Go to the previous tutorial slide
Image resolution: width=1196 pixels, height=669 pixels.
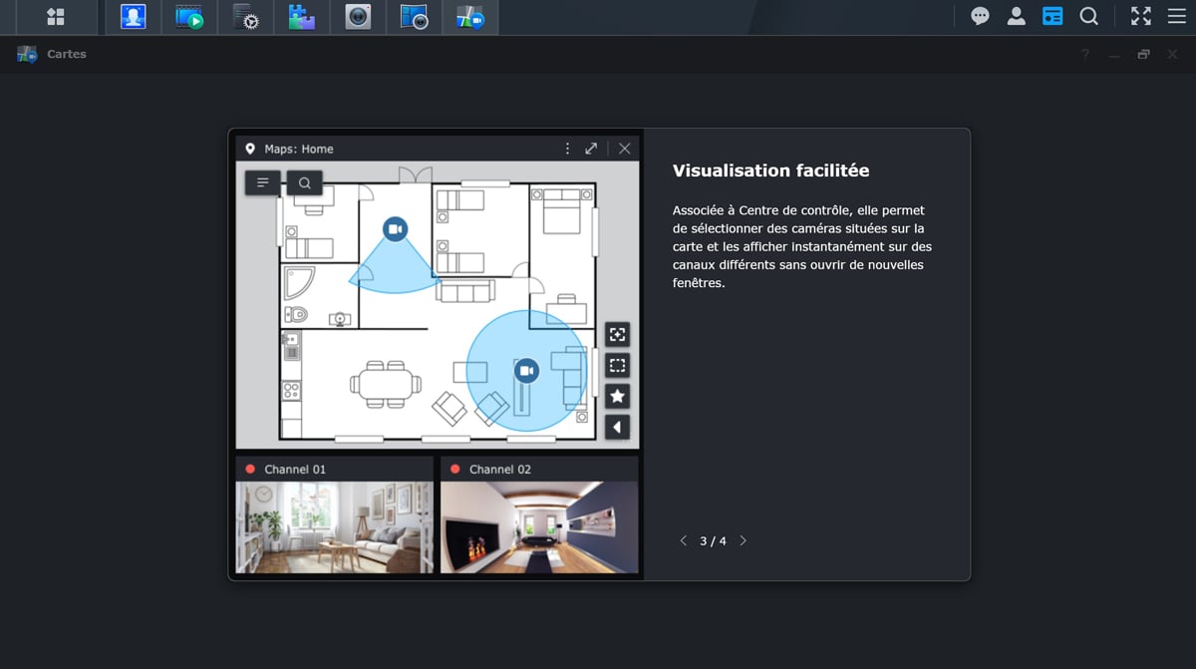(x=683, y=540)
